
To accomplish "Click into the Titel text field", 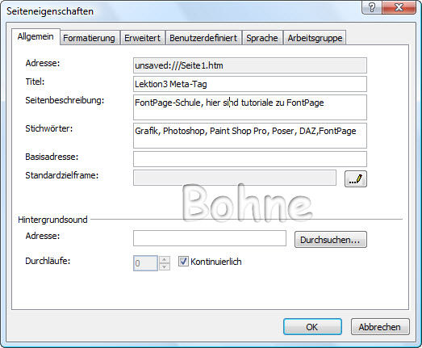I will click(250, 84).
